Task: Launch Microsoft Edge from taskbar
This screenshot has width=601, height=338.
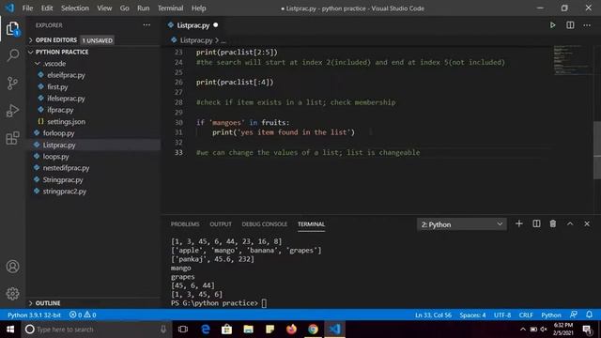Action: tap(206, 330)
